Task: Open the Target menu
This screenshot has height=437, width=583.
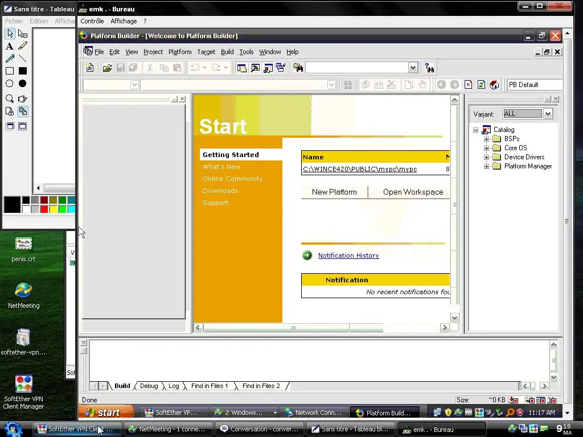Action: pos(206,52)
